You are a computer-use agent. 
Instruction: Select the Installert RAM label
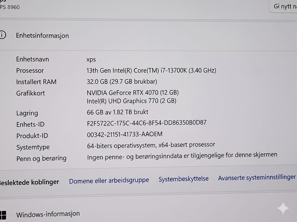37,82
